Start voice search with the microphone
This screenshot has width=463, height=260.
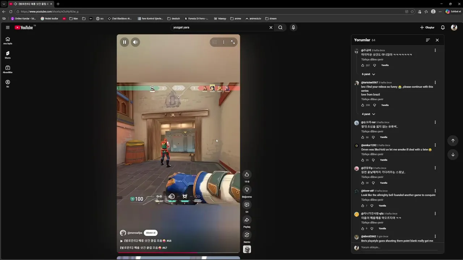coord(293,27)
